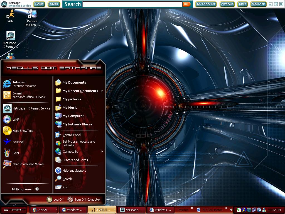285x214 pixels.
Task: Open the AIM desktop shortcut icon
Action: pos(11,16)
